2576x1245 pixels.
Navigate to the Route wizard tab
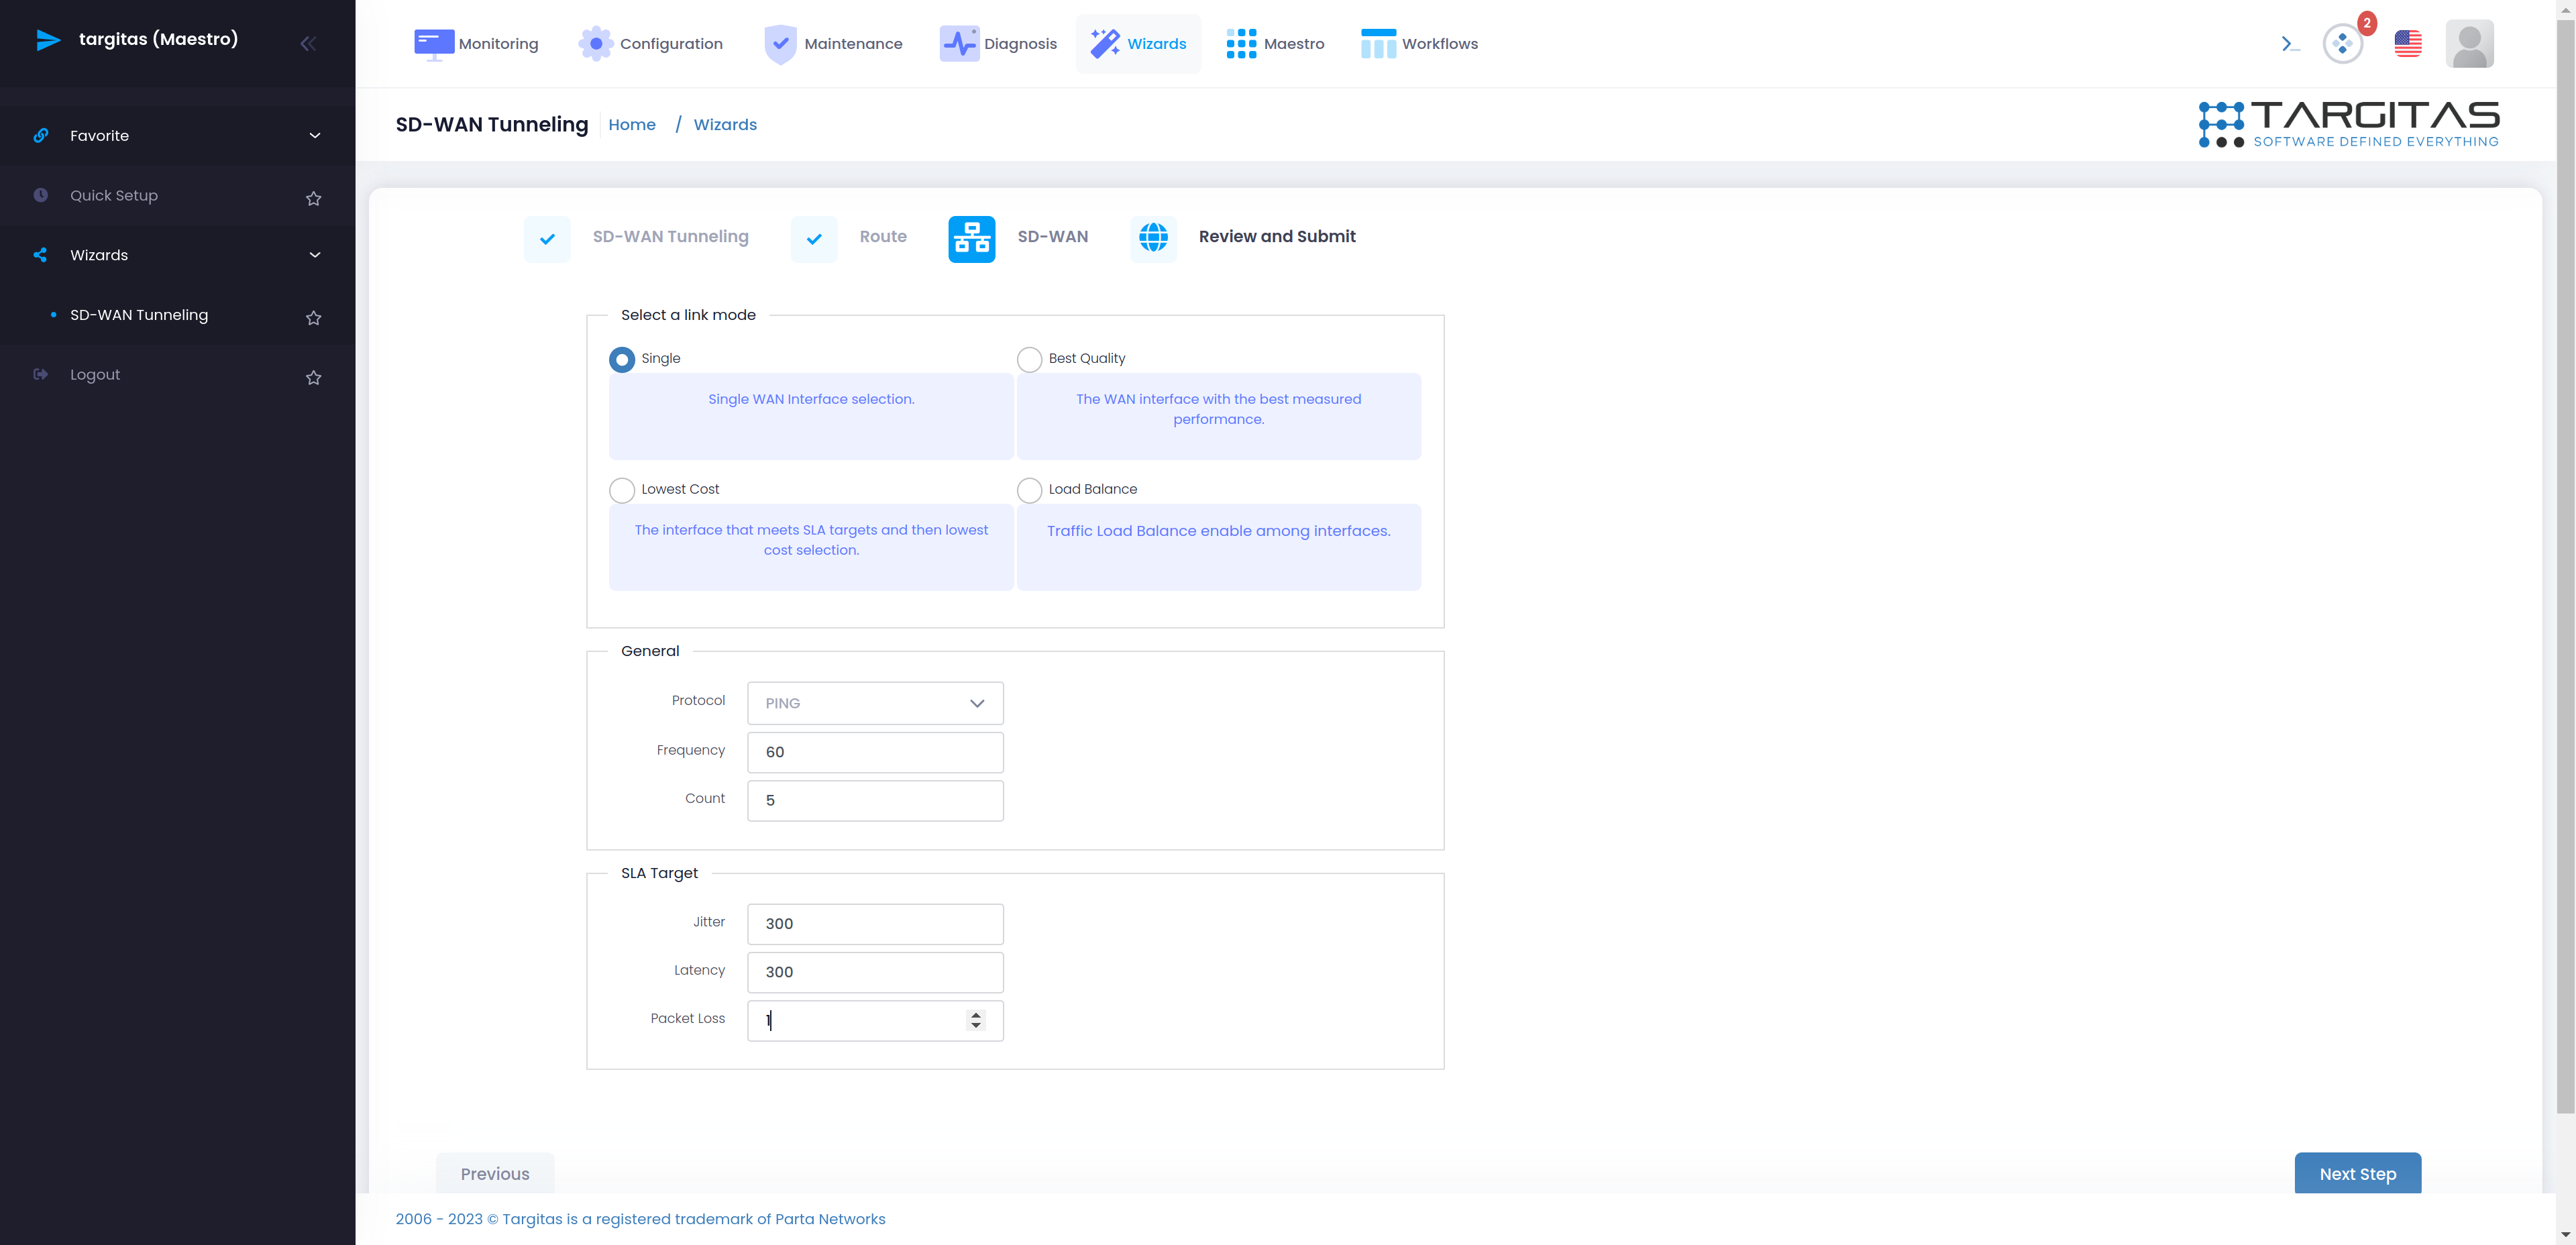point(882,235)
